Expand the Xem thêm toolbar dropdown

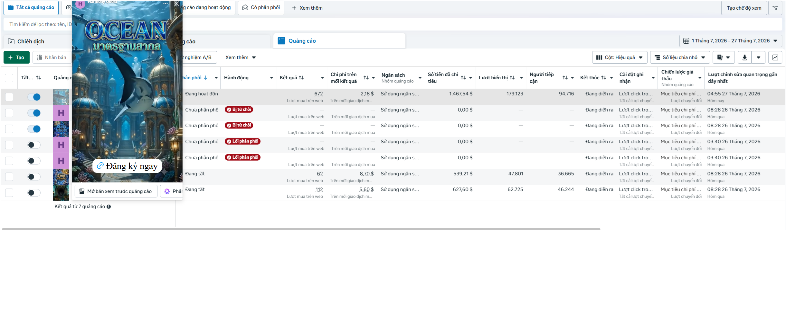241,57
